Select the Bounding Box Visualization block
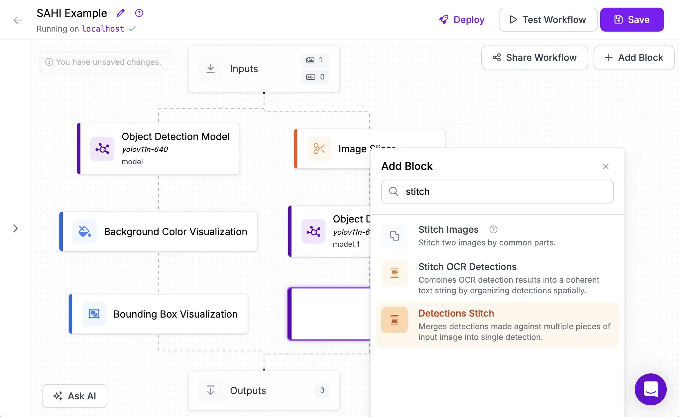This screenshot has width=679, height=417. point(158,314)
